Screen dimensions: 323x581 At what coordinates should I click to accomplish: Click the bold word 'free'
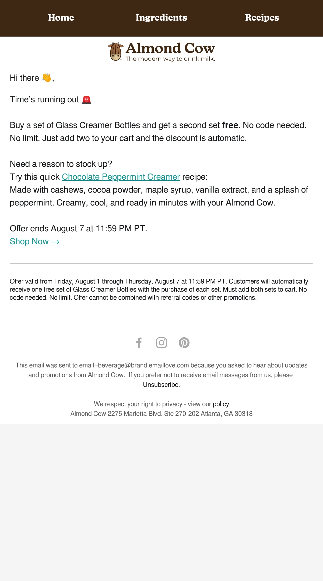(230, 125)
